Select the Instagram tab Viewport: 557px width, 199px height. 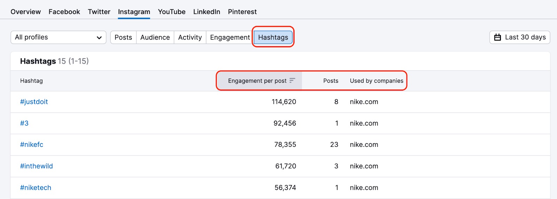tap(134, 12)
